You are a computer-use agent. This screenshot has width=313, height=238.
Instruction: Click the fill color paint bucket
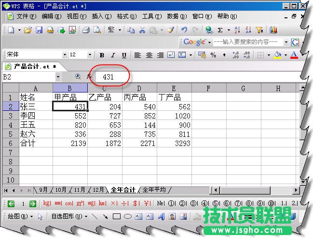click(278, 55)
